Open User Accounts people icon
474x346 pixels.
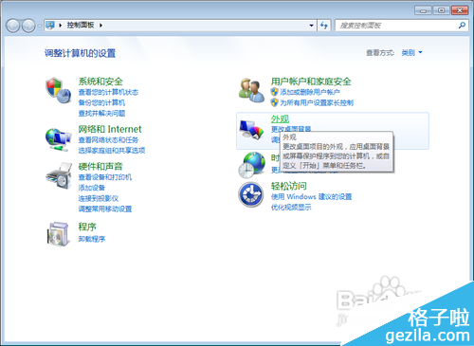(251, 90)
